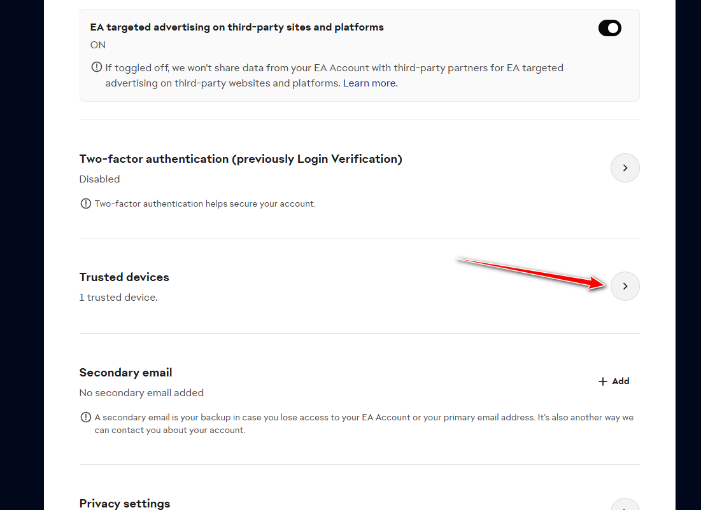Click info icon beside two-factor security note

[x=86, y=203]
